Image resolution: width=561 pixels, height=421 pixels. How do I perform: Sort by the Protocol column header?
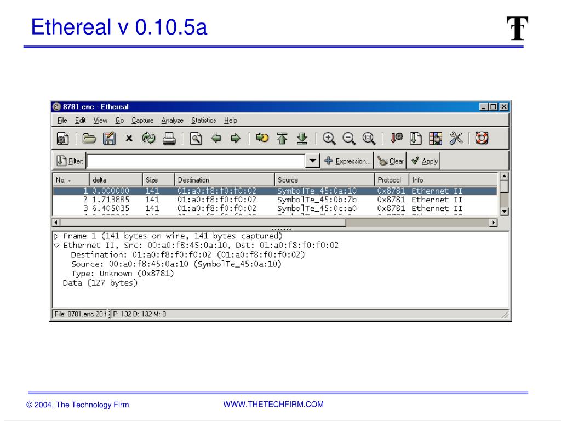click(x=392, y=180)
